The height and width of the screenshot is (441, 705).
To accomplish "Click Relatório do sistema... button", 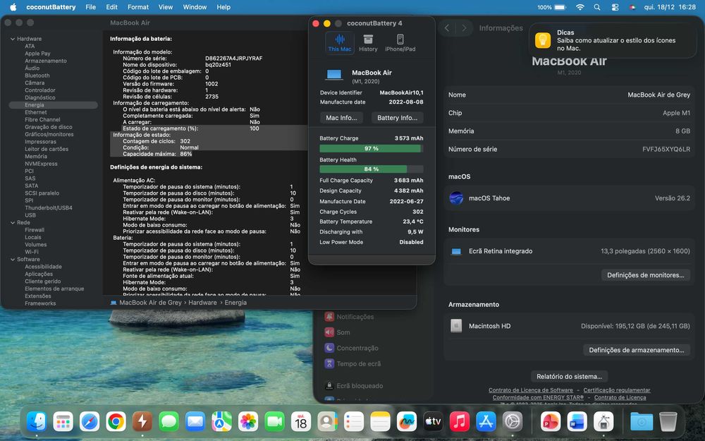I will pyautogui.click(x=569, y=376).
